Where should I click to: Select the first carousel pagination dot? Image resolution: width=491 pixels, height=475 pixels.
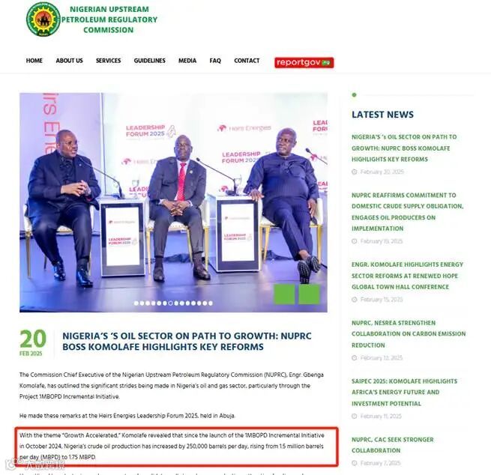136,303
